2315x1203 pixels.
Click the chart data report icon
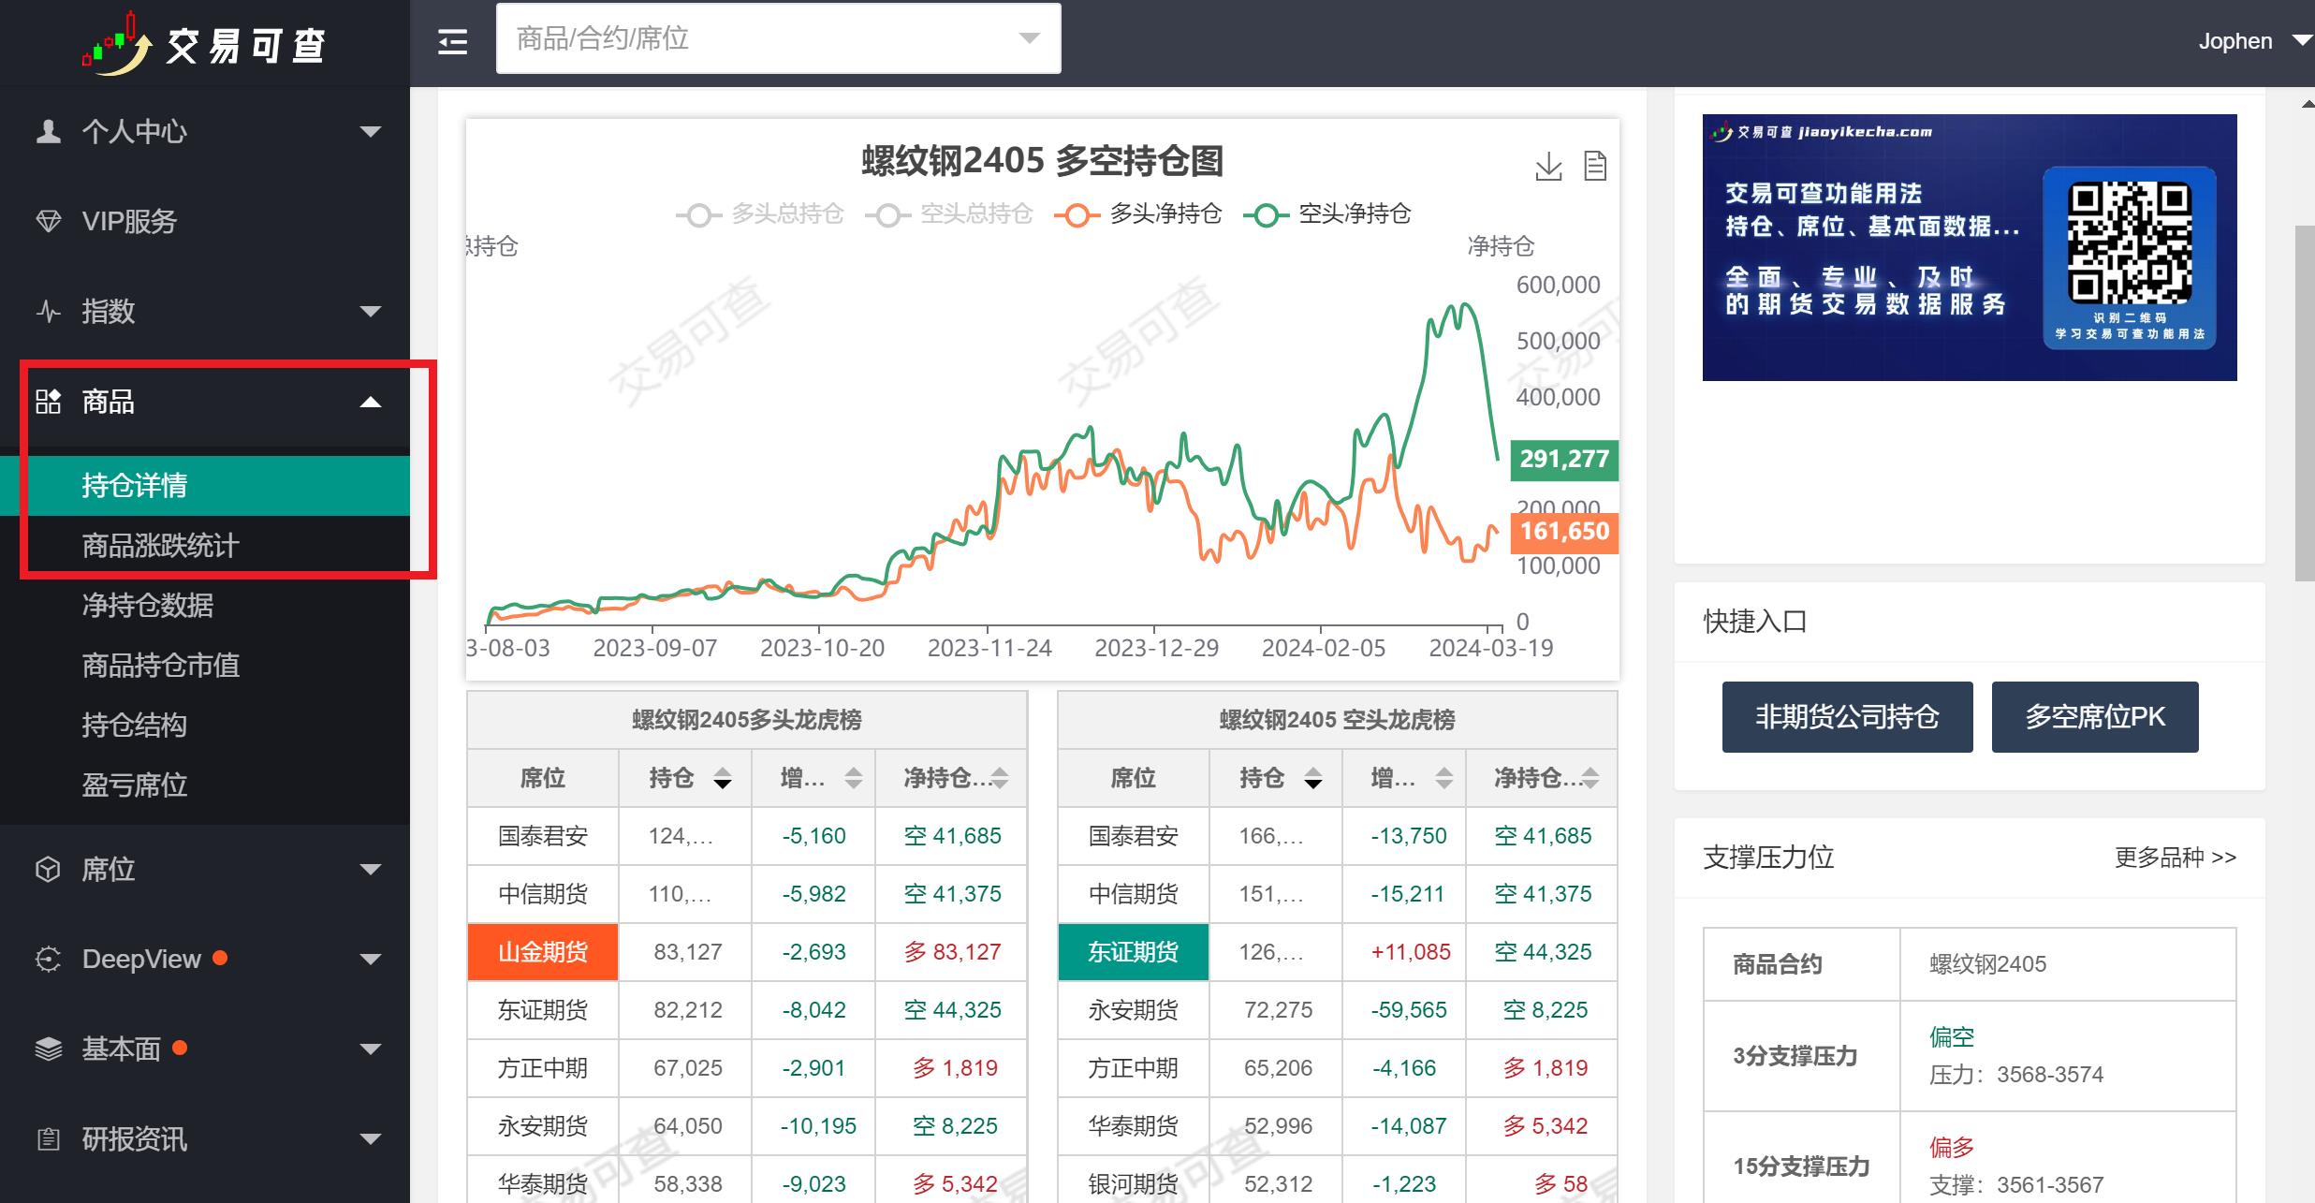[x=1594, y=165]
